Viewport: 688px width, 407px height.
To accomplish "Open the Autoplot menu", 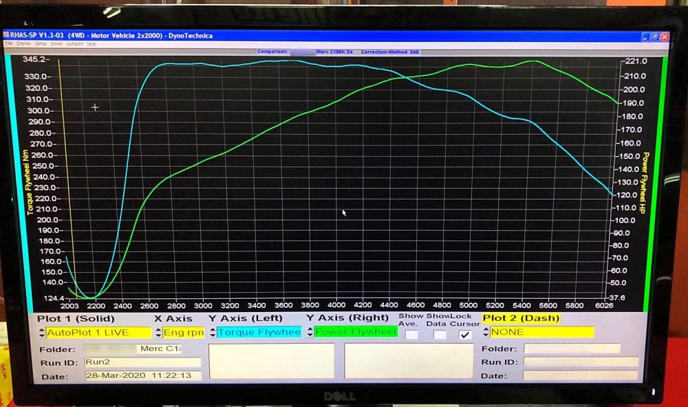I will tap(74, 44).
